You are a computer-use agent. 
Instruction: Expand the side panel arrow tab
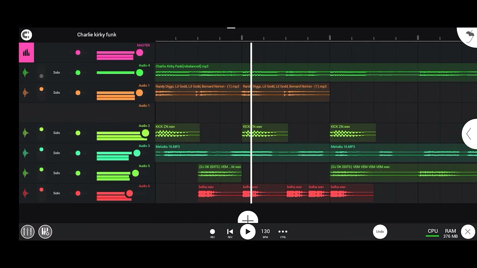pyautogui.click(x=470, y=134)
